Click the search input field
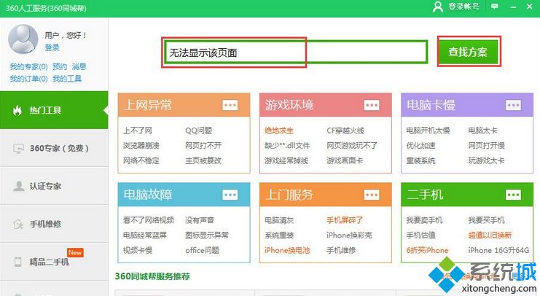Image resolution: width=540 pixels, height=296 pixels. [296, 52]
